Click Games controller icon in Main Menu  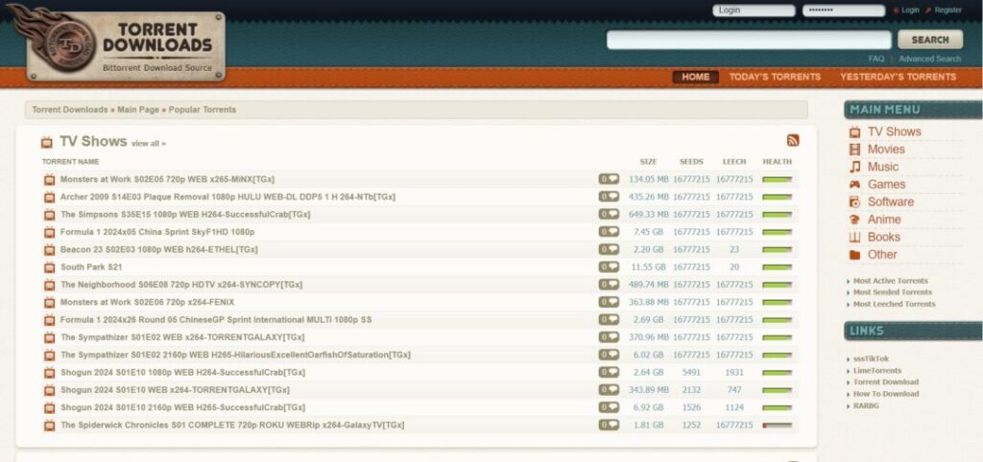[x=854, y=185]
